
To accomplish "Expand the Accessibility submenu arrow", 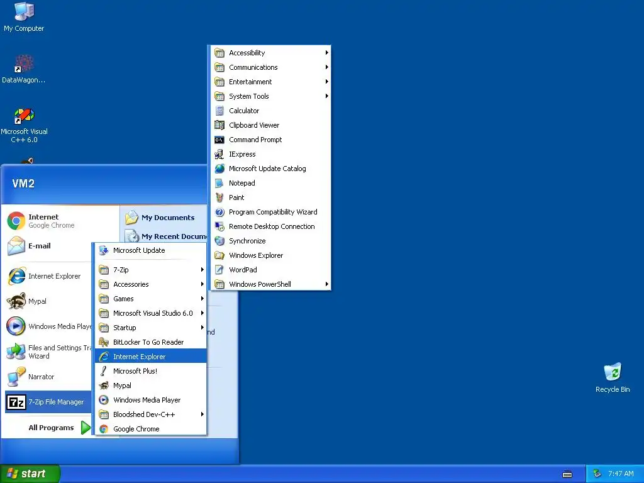I will 326,53.
